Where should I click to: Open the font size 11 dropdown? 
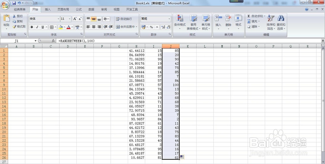click(70, 19)
